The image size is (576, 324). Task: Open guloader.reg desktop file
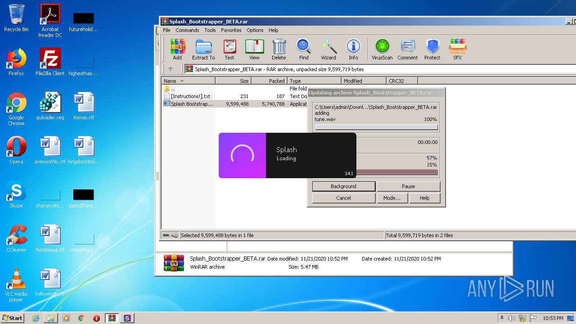pyautogui.click(x=50, y=106)
